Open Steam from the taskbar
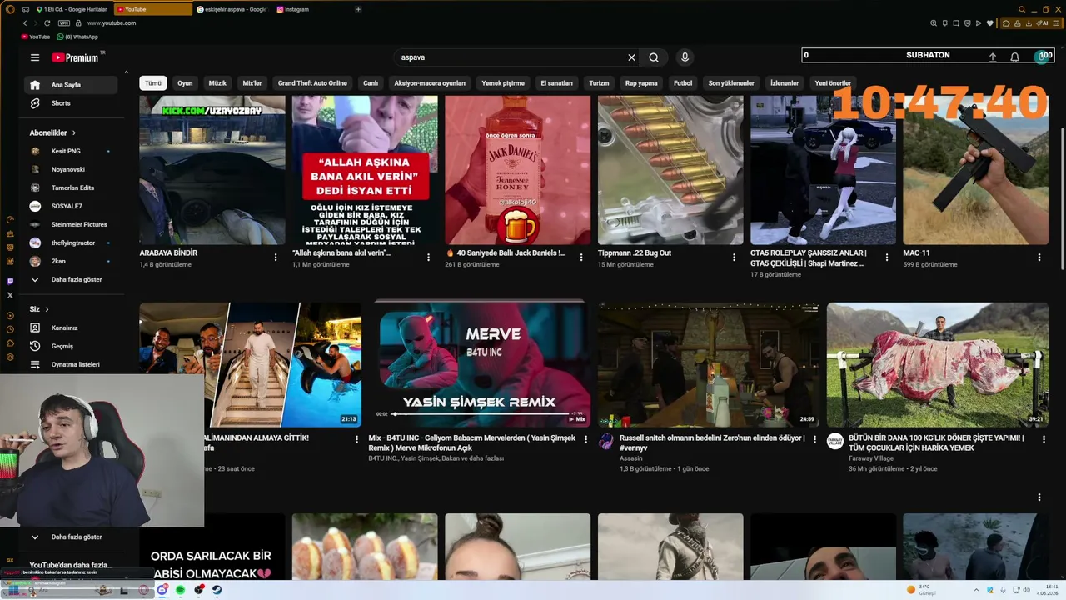This screenshot has width=1066, height=600. click(217, 590)
